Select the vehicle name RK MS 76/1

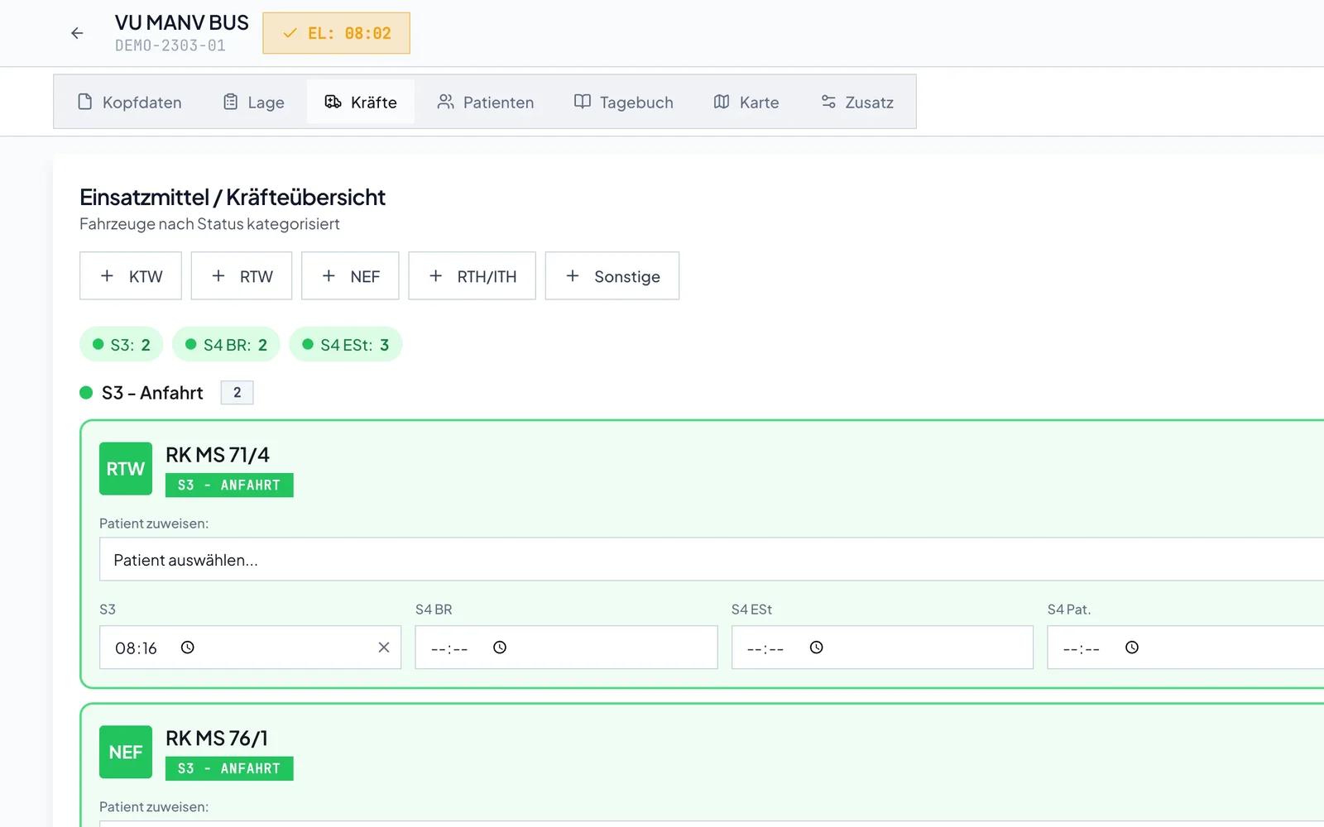pos(217,739)
